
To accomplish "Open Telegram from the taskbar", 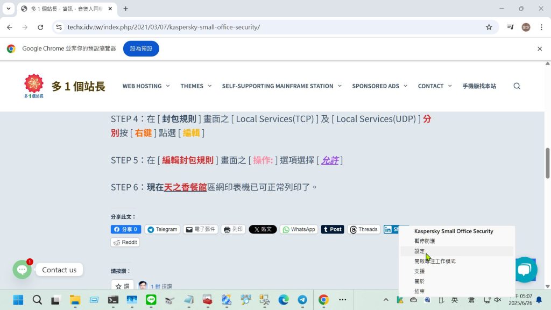I will (302, 300).
